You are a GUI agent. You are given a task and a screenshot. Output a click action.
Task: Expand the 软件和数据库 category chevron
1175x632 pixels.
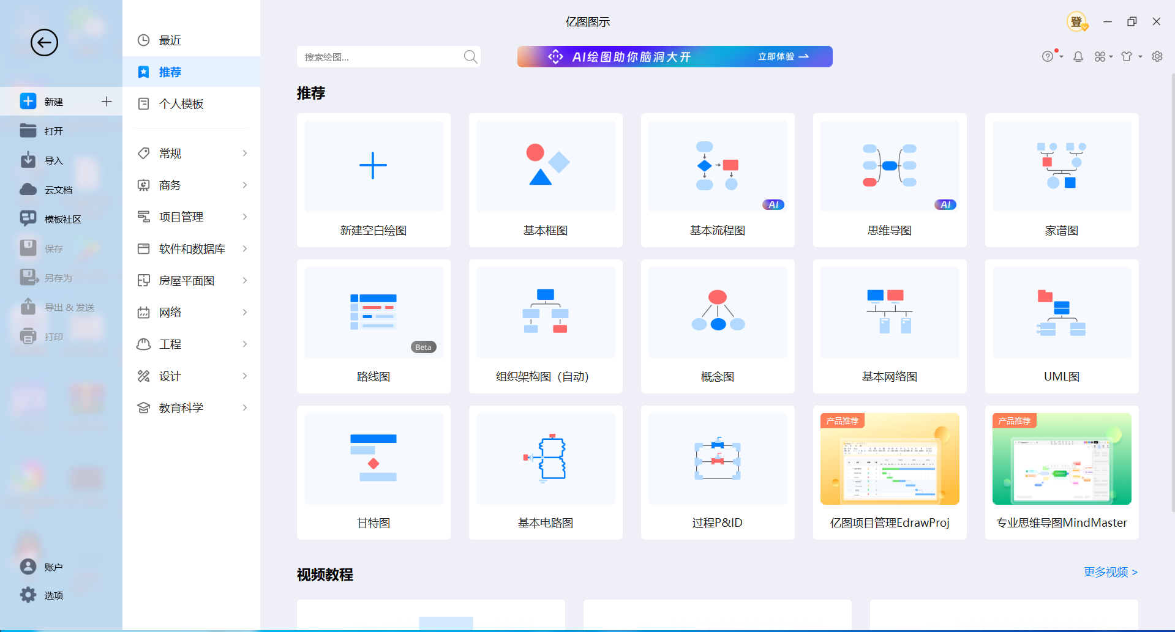pyautogui.click(x=244, y=248)
